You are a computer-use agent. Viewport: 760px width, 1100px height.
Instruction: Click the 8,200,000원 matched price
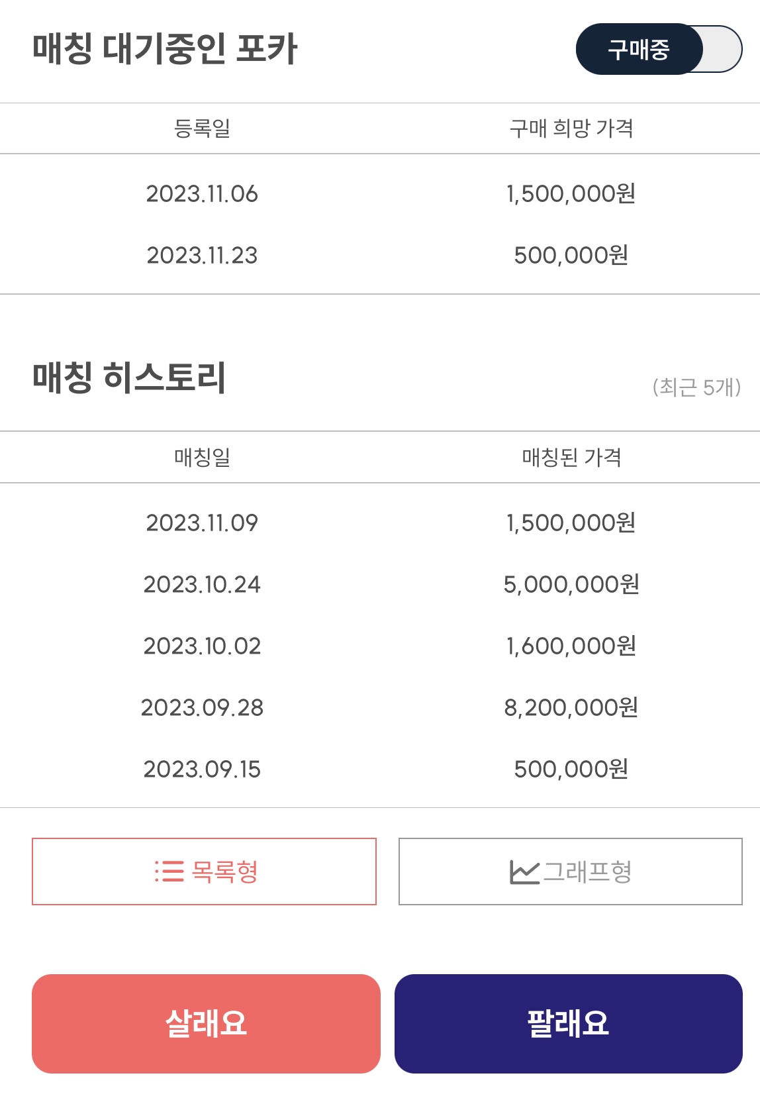pyautogui.click(x=571, y=707)
